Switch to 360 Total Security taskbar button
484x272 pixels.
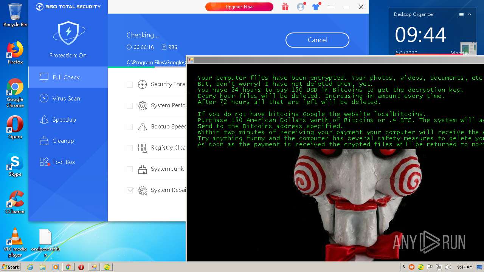(x=107, y=267)
